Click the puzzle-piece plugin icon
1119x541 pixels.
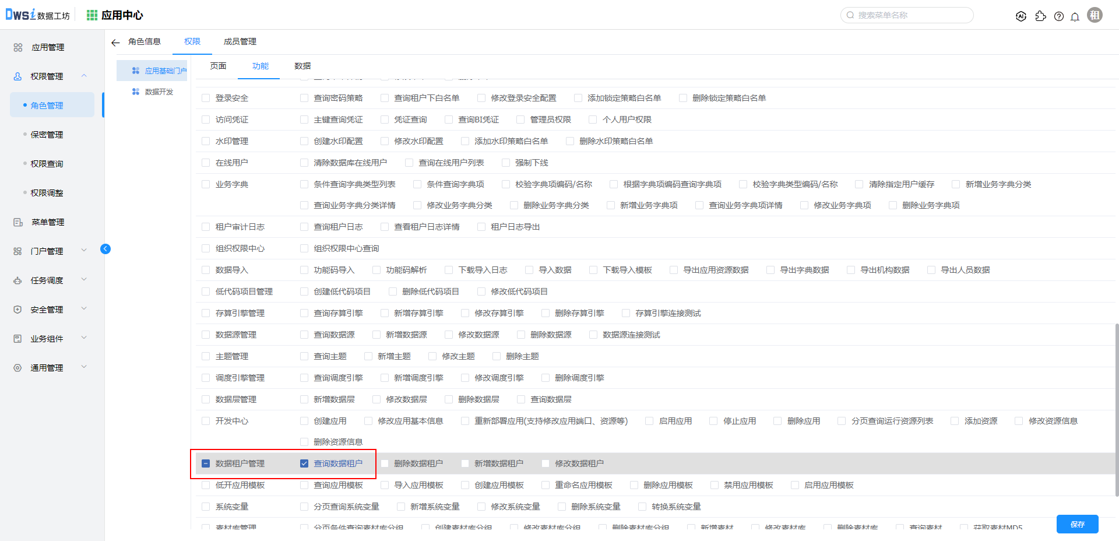point(1040,16)
